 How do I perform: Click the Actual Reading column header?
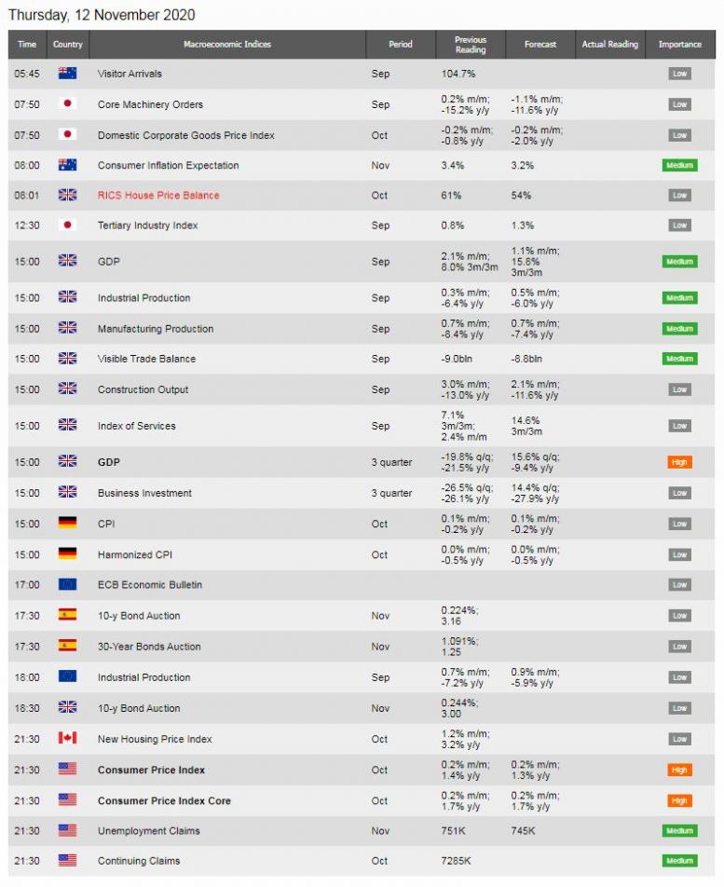click(609, 44)
